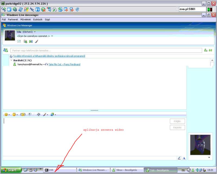
Task: Open the Partnerek menu
Action: [x=13, y=19]
